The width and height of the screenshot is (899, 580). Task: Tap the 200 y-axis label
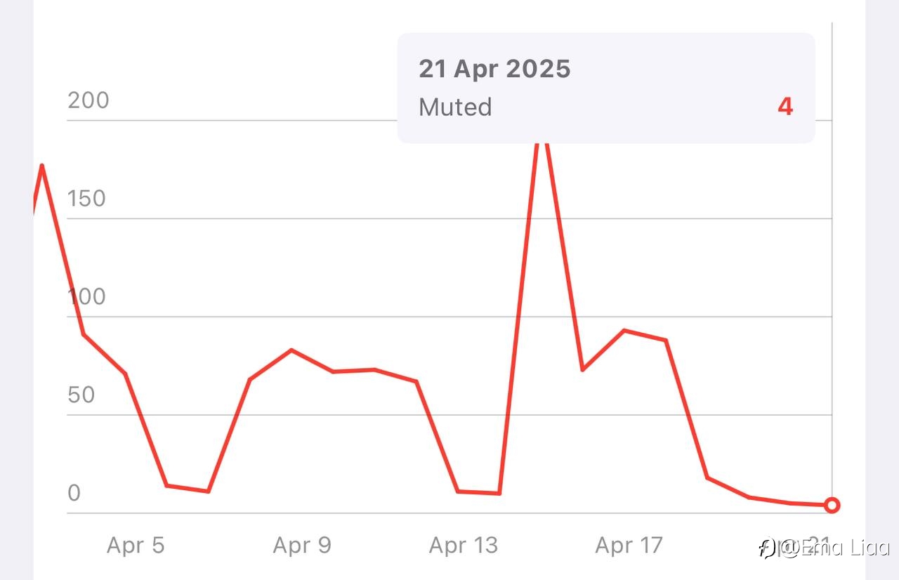88,100
